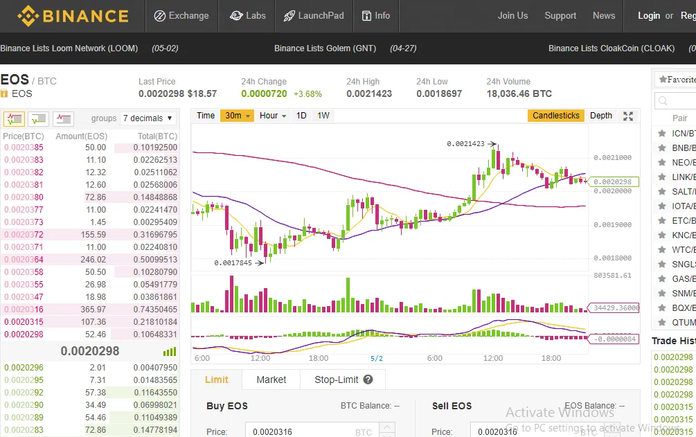Screen dimensions: 696x437
Task: Favorite the WTC pair star
Action: (662, 249)
